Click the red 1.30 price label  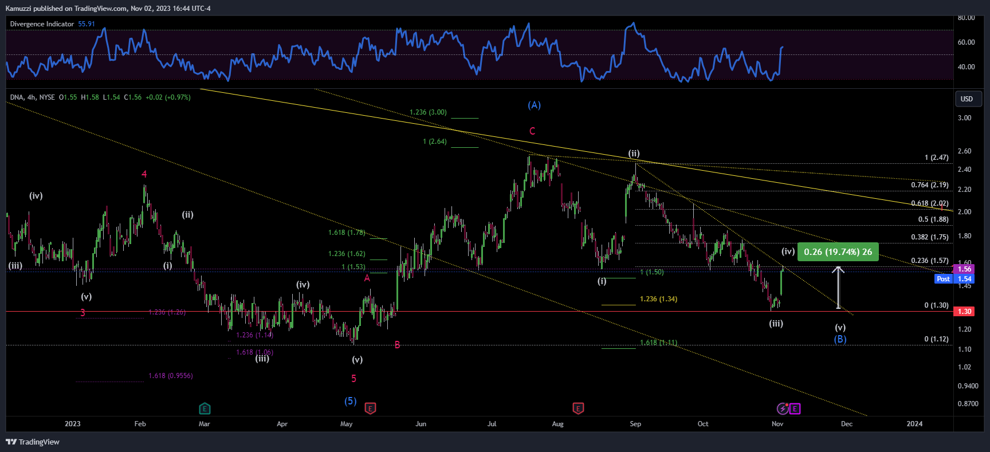[x=965, y=312]
